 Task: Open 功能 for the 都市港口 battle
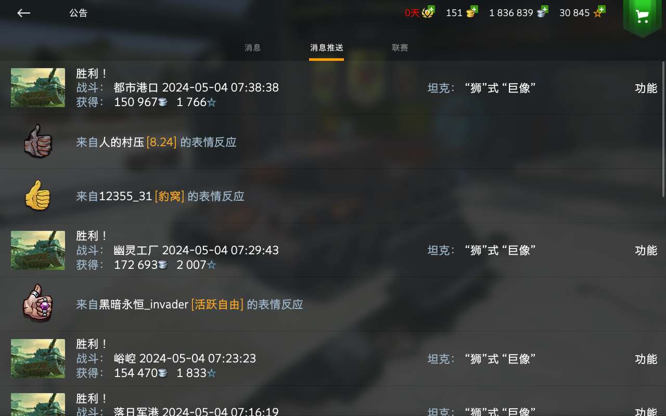pyautogui.click(x=646, y=88)
